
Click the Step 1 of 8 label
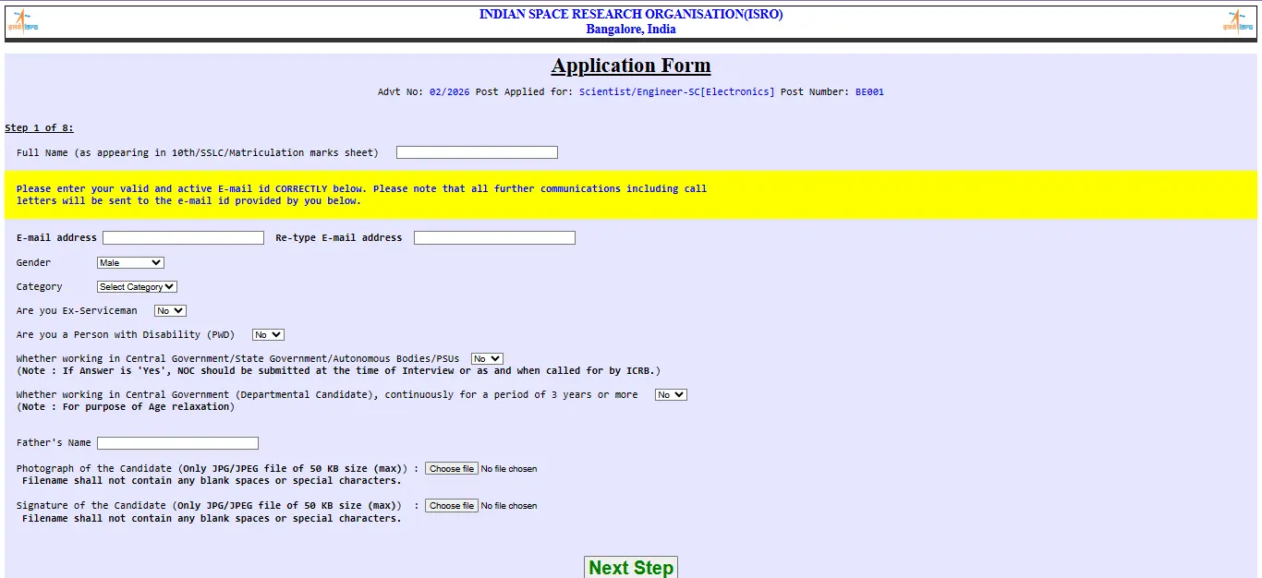40,128
